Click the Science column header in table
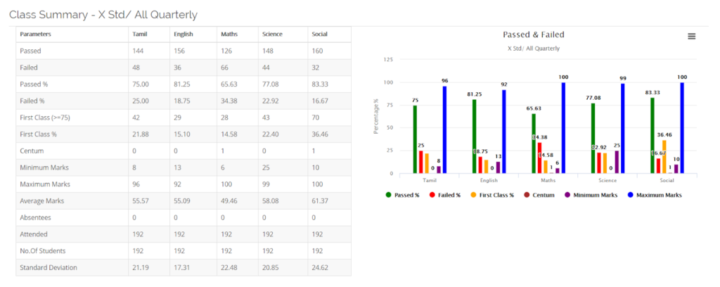This screenshot has height=287, width=720. (x=271, y=34)
